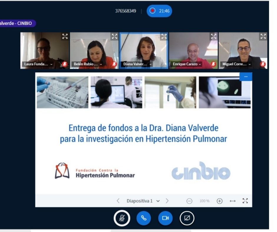Click the meeting ID 376568349

pos(126,11)
